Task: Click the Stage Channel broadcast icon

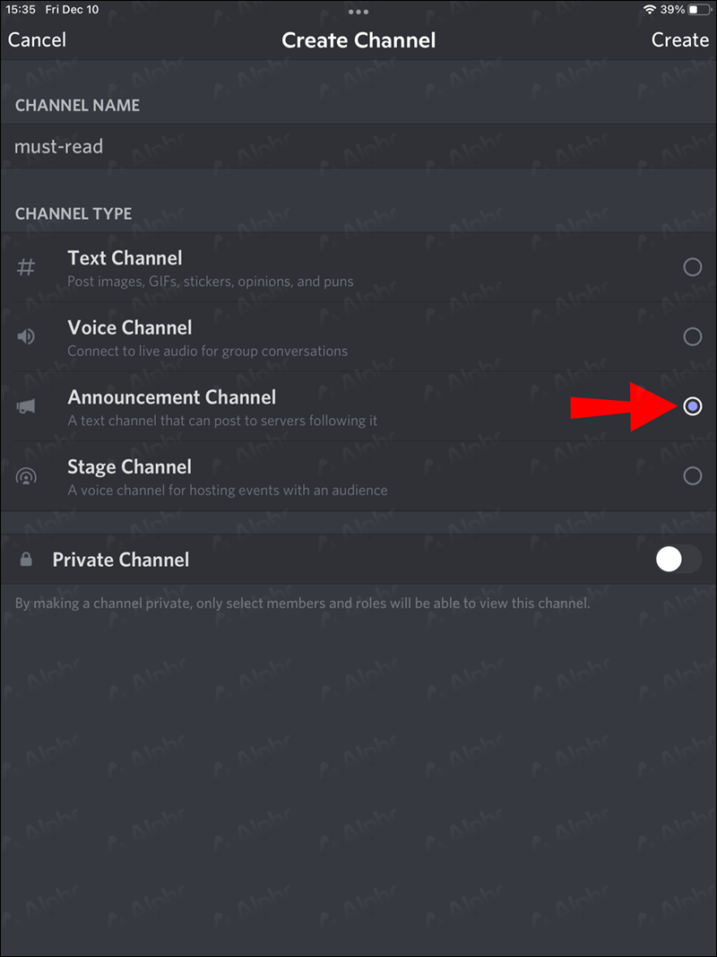Action: (x=26, y=476)
